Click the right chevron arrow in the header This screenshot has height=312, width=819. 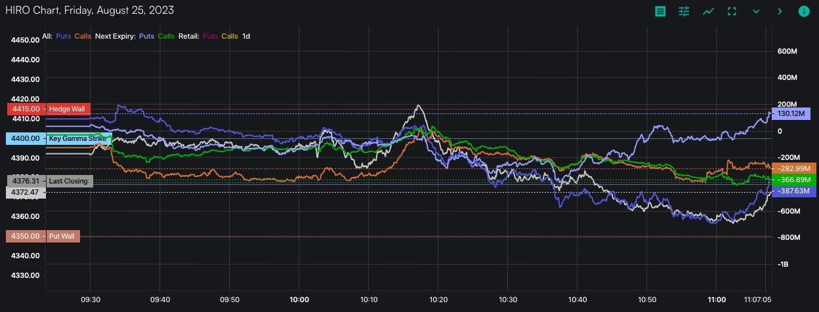pyautogui.click(x=780, y=11)
